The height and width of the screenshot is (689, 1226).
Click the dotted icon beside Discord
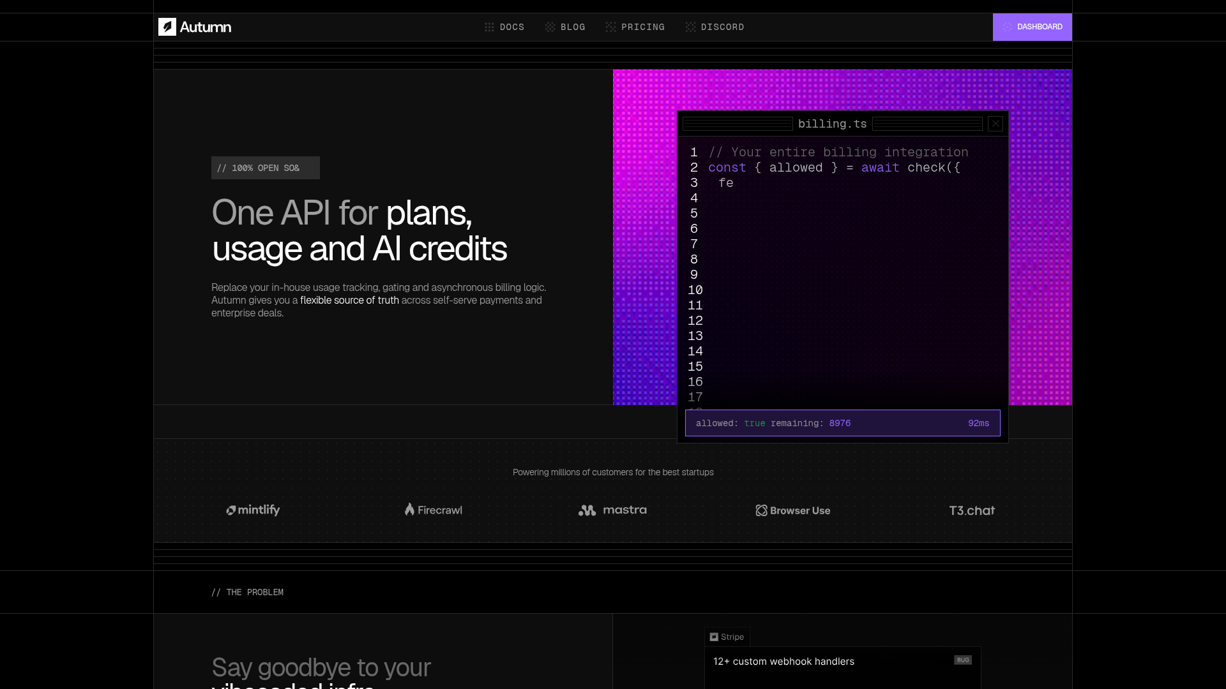(x=690, y=27)
